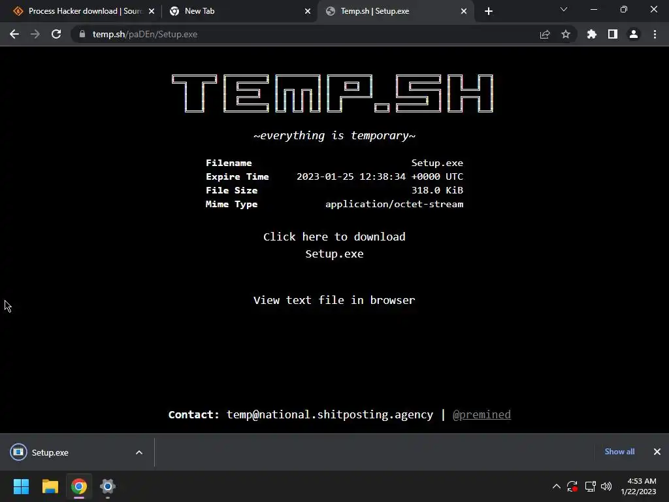Open the Extensions puzzle icon
This screenshot has height=502, width=669.
(x=592, y=34)
